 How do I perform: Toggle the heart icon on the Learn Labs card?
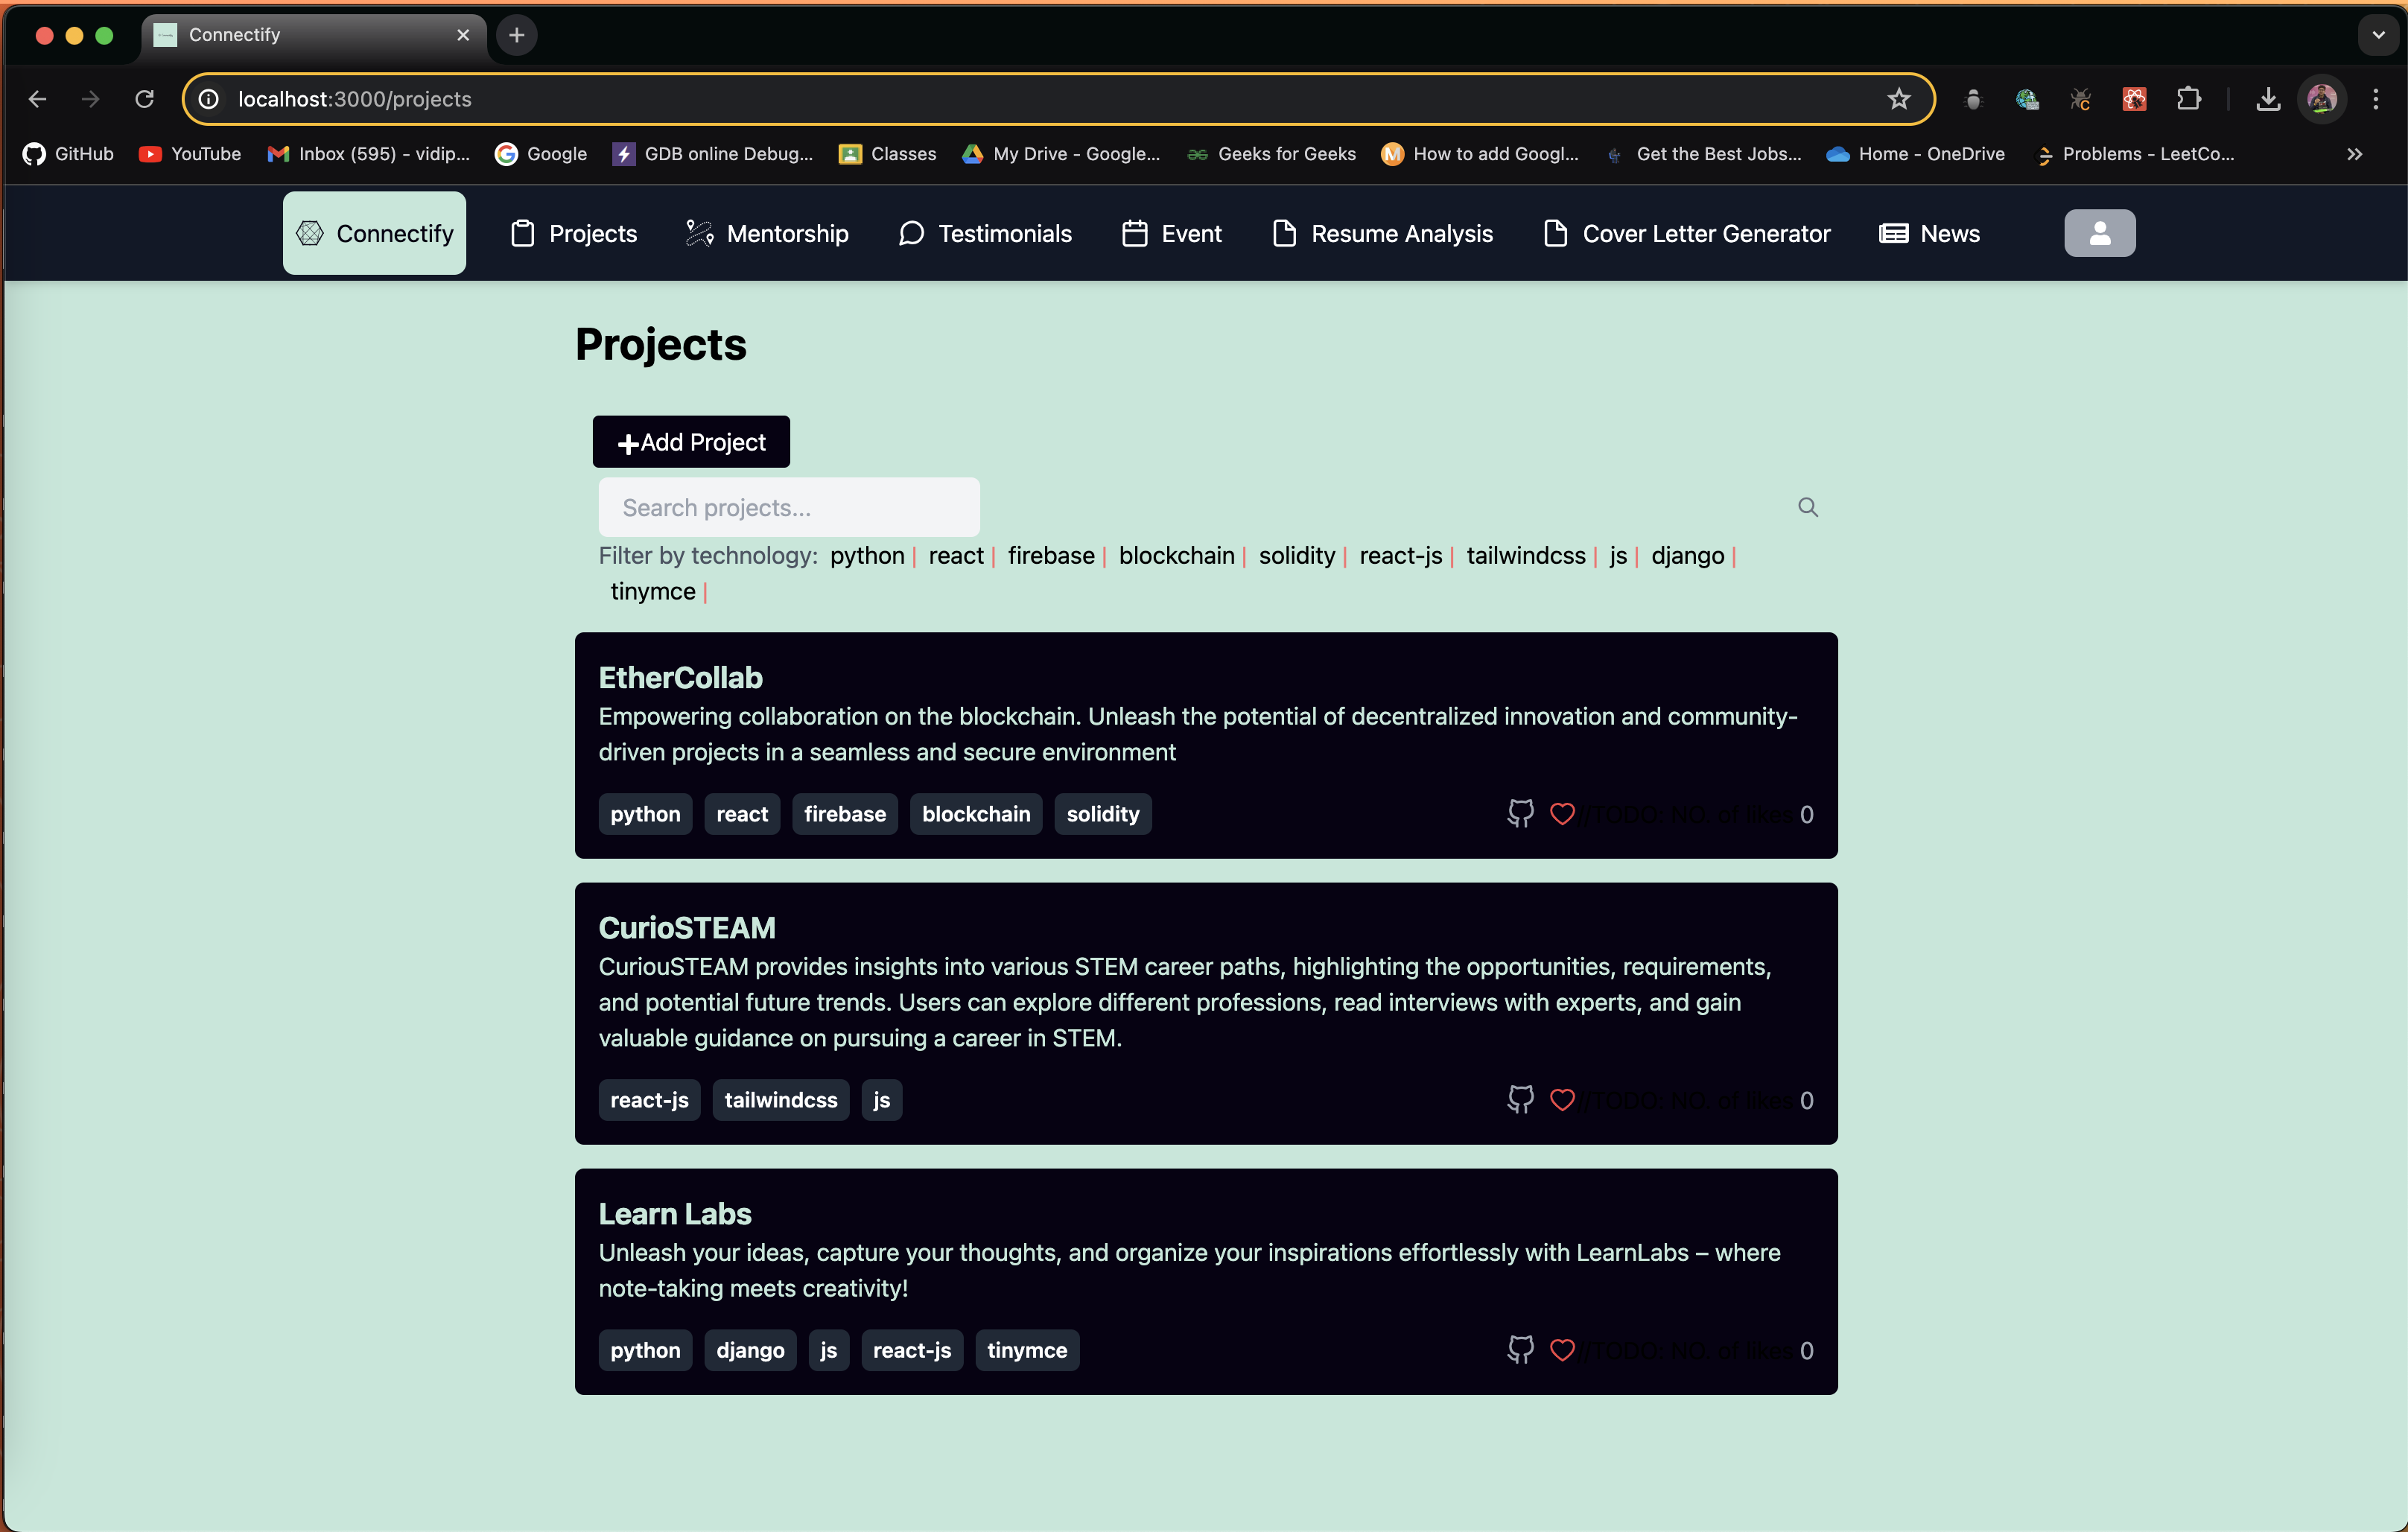click(1562, 1349)
